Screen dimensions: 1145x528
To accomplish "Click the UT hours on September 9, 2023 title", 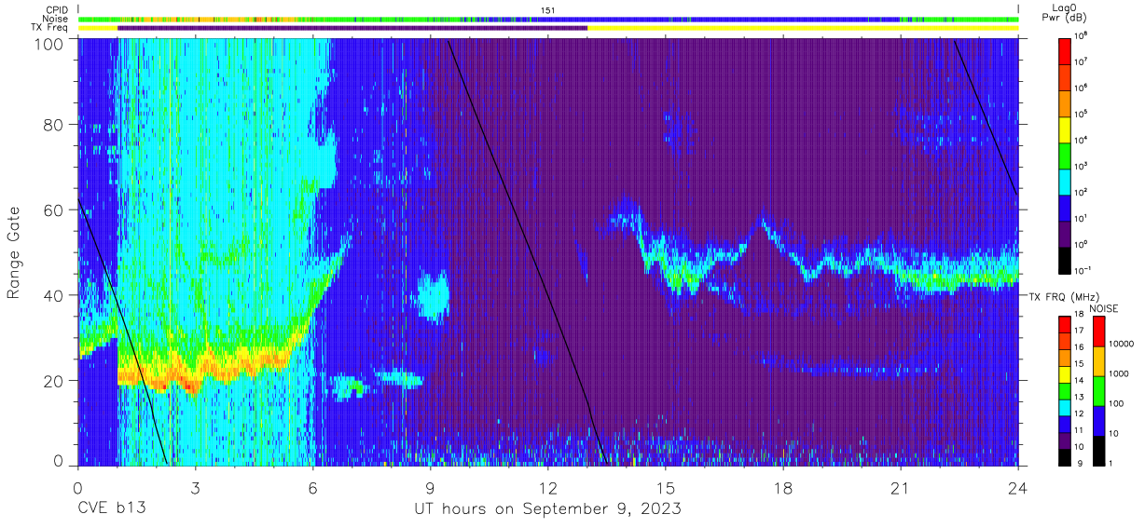I will tap(547, 509).
